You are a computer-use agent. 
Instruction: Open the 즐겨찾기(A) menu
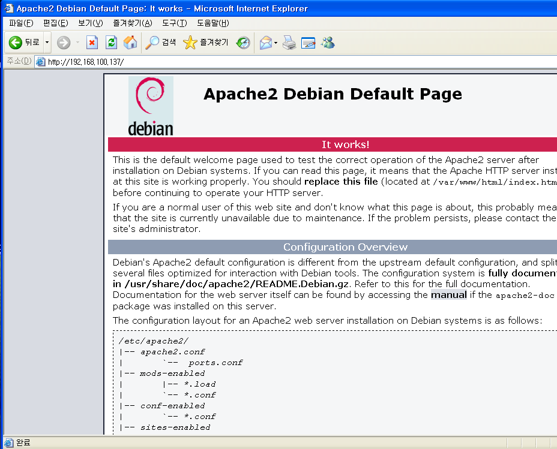point(133,23)
